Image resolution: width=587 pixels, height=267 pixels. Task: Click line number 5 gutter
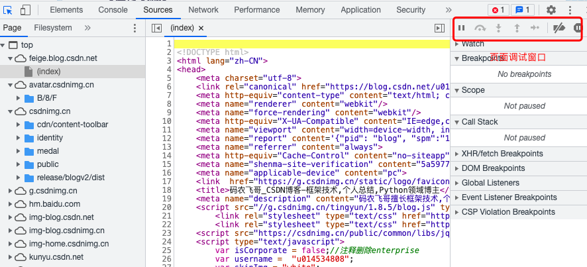[x=169, y=78]
